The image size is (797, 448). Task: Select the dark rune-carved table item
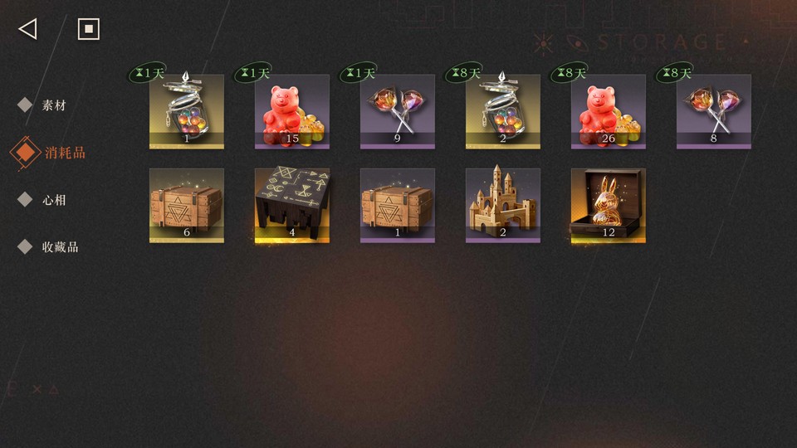point(292,205)
